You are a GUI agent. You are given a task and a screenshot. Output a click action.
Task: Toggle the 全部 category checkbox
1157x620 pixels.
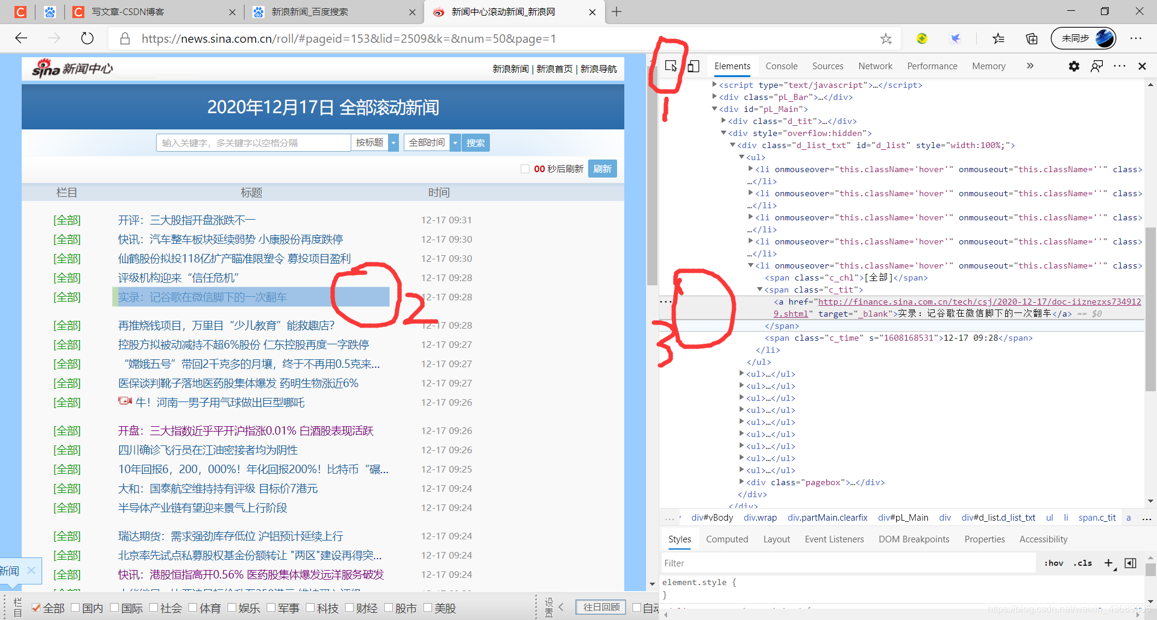pos(37,607)
